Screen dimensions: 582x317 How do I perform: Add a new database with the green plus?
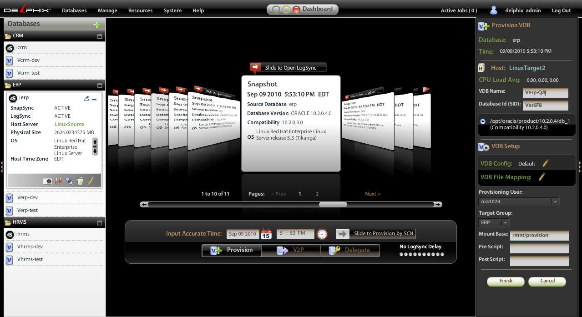tap(97, 25)
